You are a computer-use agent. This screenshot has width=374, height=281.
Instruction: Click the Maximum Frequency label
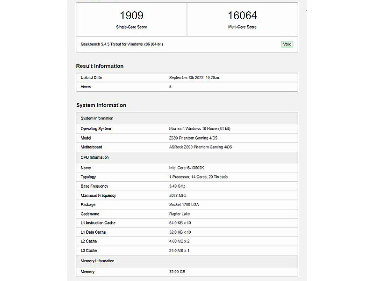point(98,195)
